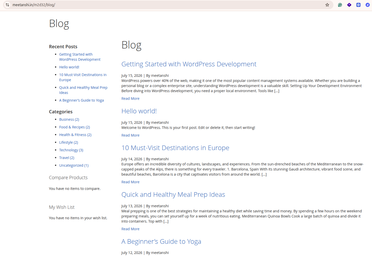Open post title A Beginner's Guide to Yoga
Screen dimensions: 372x256
(161, 241)
